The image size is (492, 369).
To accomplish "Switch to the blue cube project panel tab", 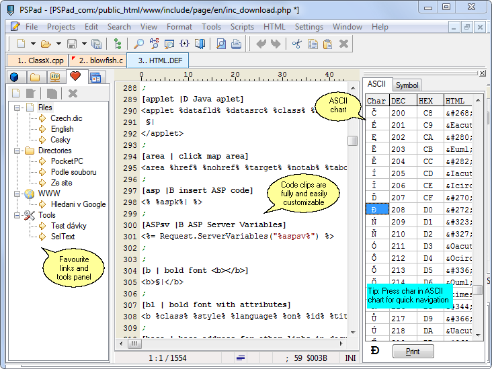I will [x=14, y=77].
